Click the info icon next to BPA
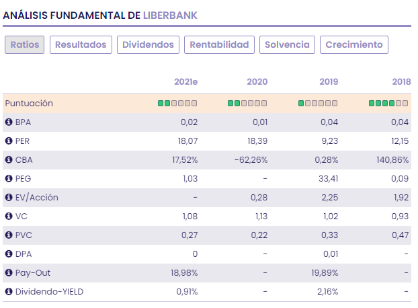Screen dimensions: 418x308 (9, 122)
